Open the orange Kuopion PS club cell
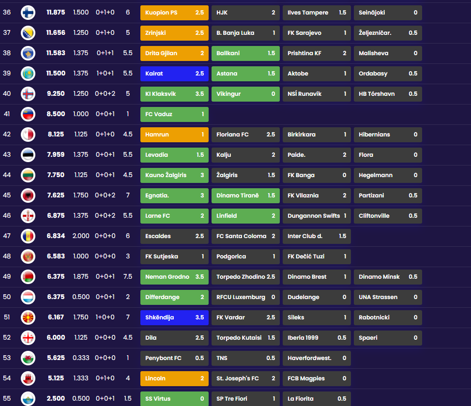 [174, 13]
